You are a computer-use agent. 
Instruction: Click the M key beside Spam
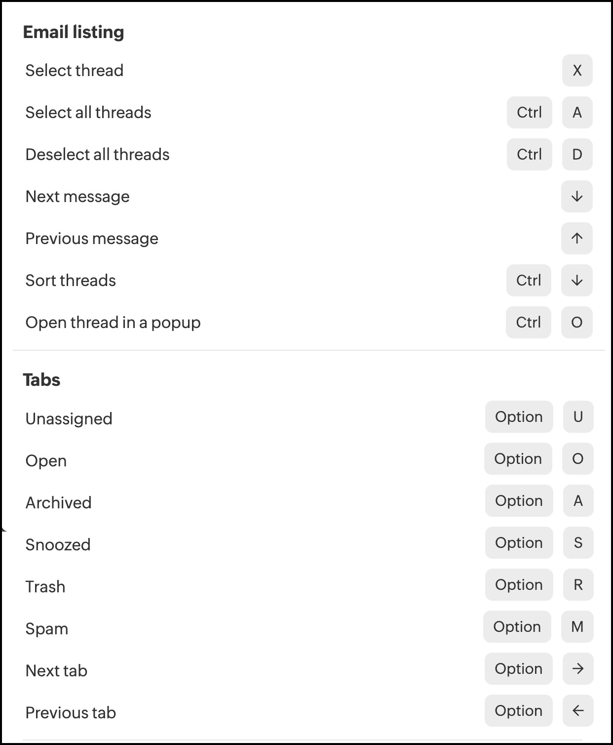577,627
